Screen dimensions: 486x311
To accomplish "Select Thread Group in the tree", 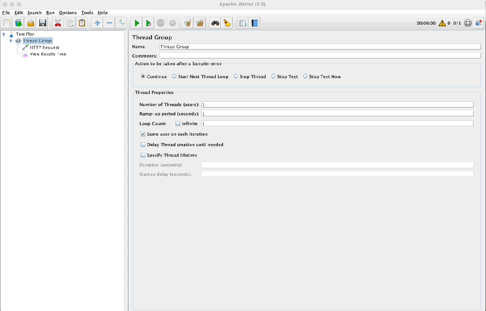I will 37,41.
